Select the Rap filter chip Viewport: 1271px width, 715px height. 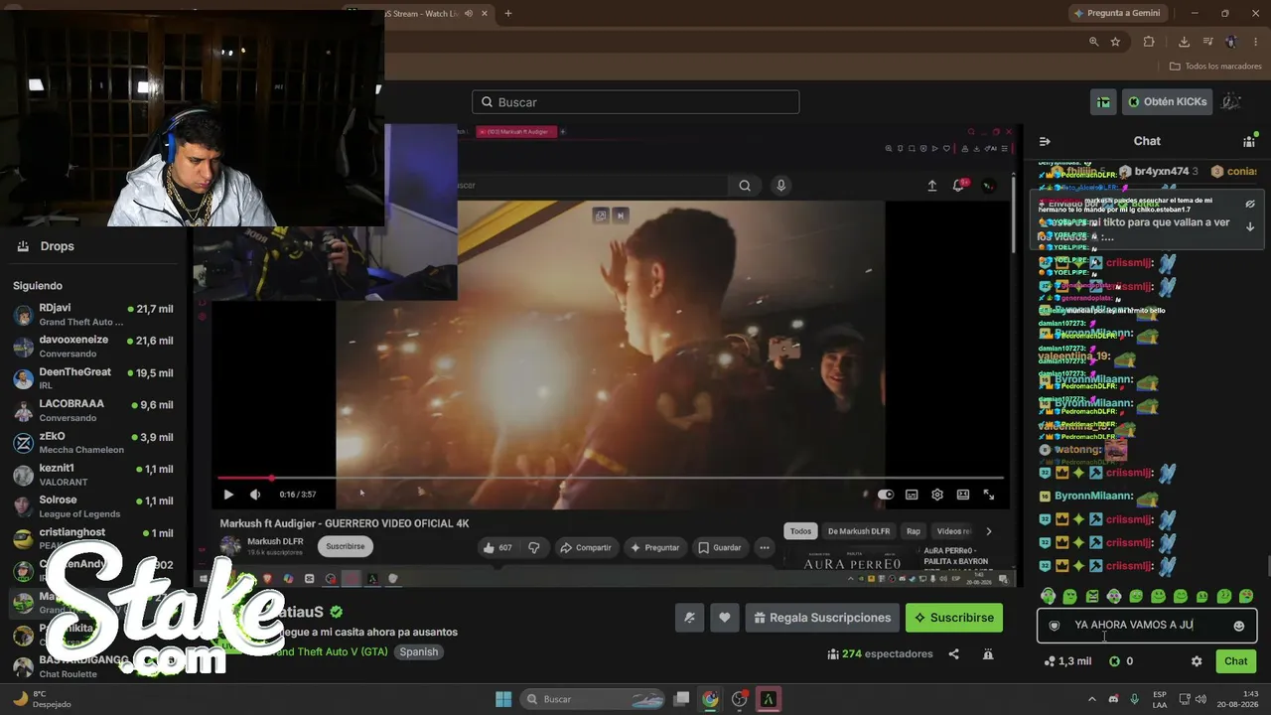point(914,531)
